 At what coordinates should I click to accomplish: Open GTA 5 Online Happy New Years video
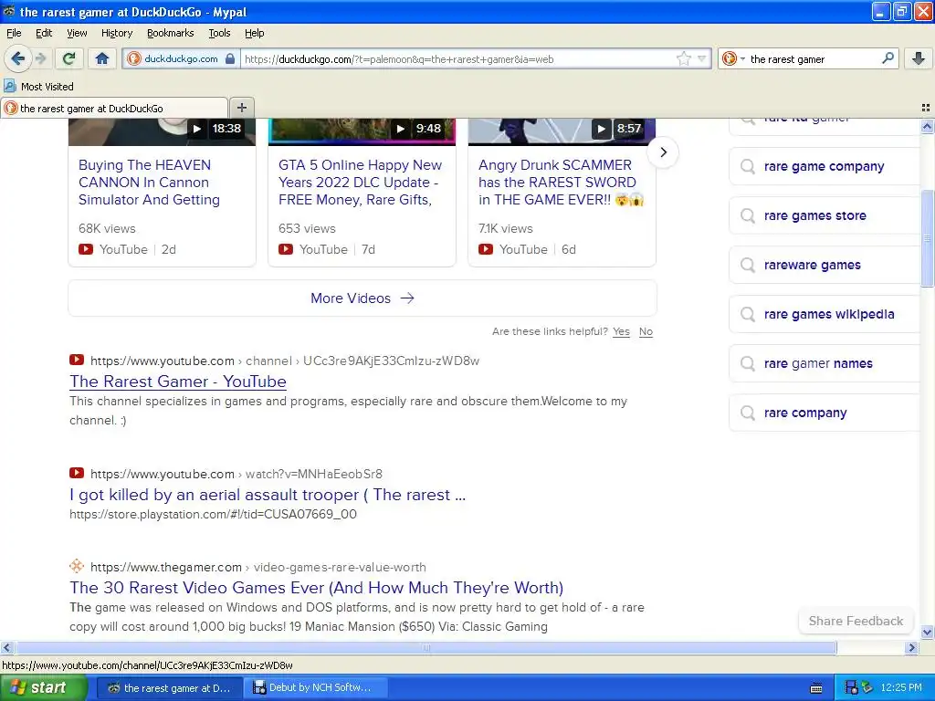point(360,183)
